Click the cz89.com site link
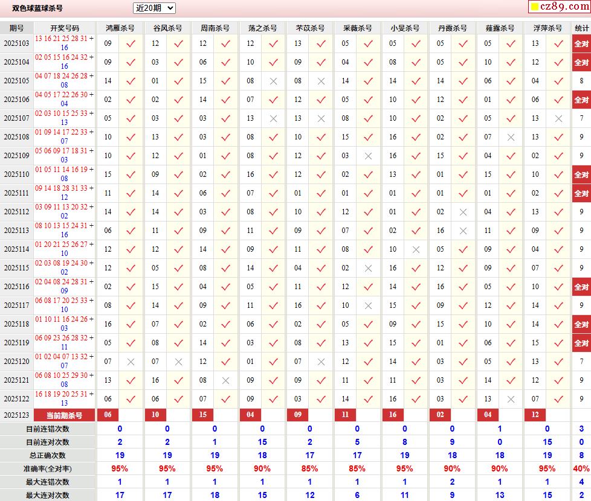 (564, 7)
